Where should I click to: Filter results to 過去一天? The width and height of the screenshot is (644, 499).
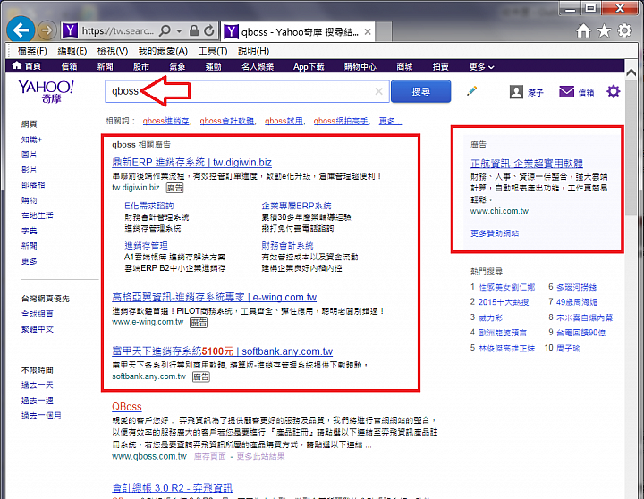[x=38, y=385]
